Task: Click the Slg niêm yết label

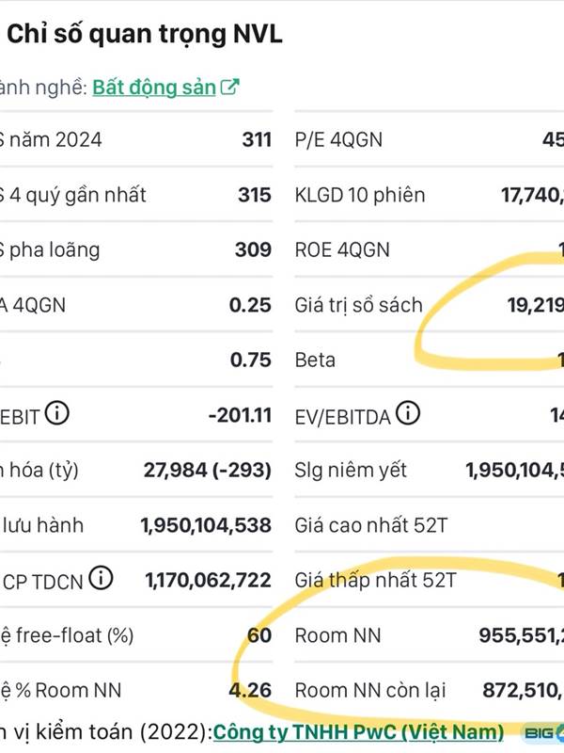Action: click(351, 470)
